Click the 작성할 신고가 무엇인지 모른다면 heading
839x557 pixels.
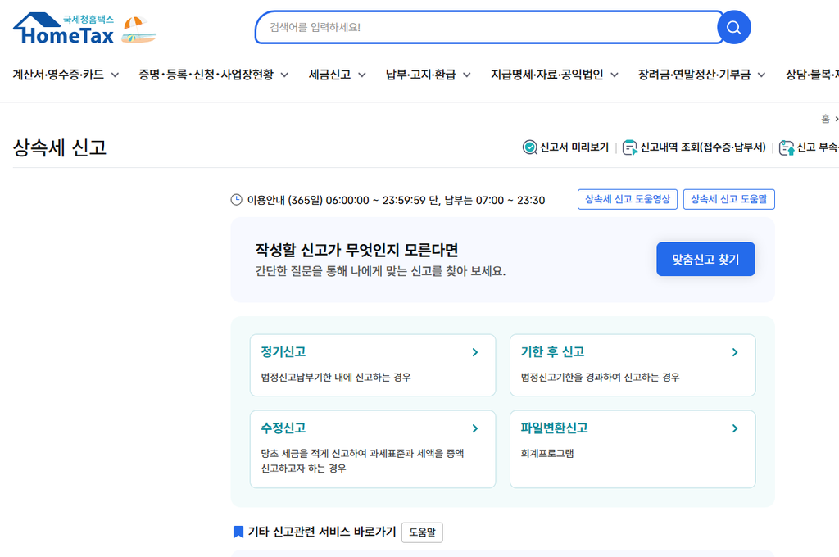point(357,250)
